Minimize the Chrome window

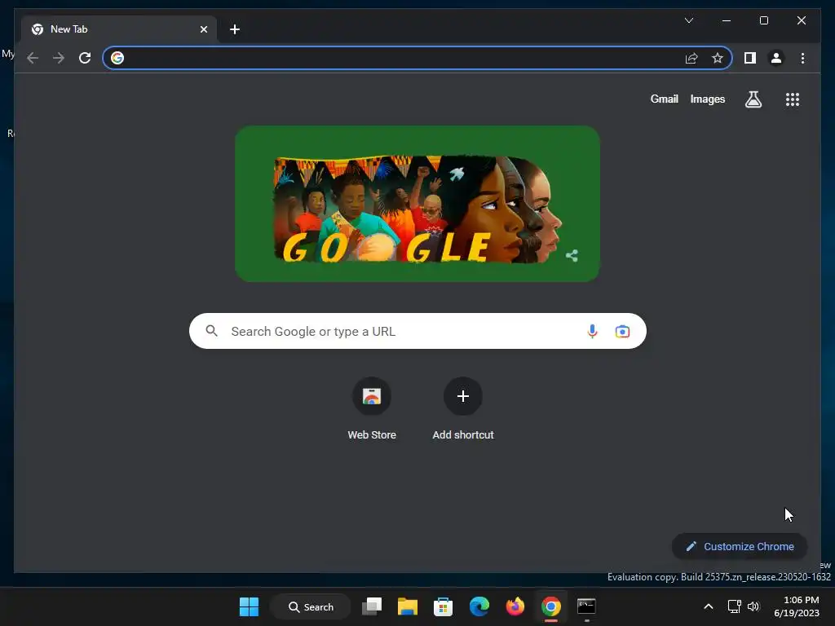pos(727,20)
